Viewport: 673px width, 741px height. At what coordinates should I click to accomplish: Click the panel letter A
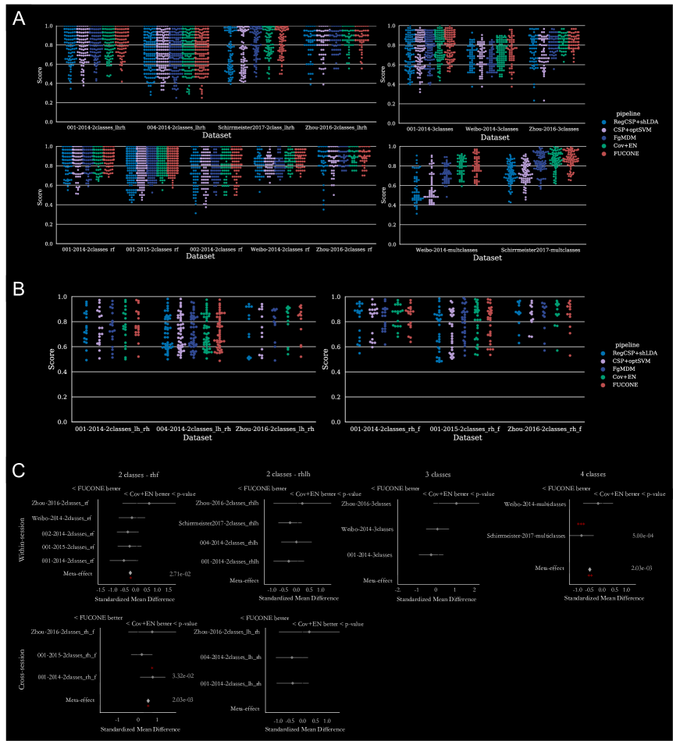click(x=19, y=19)
